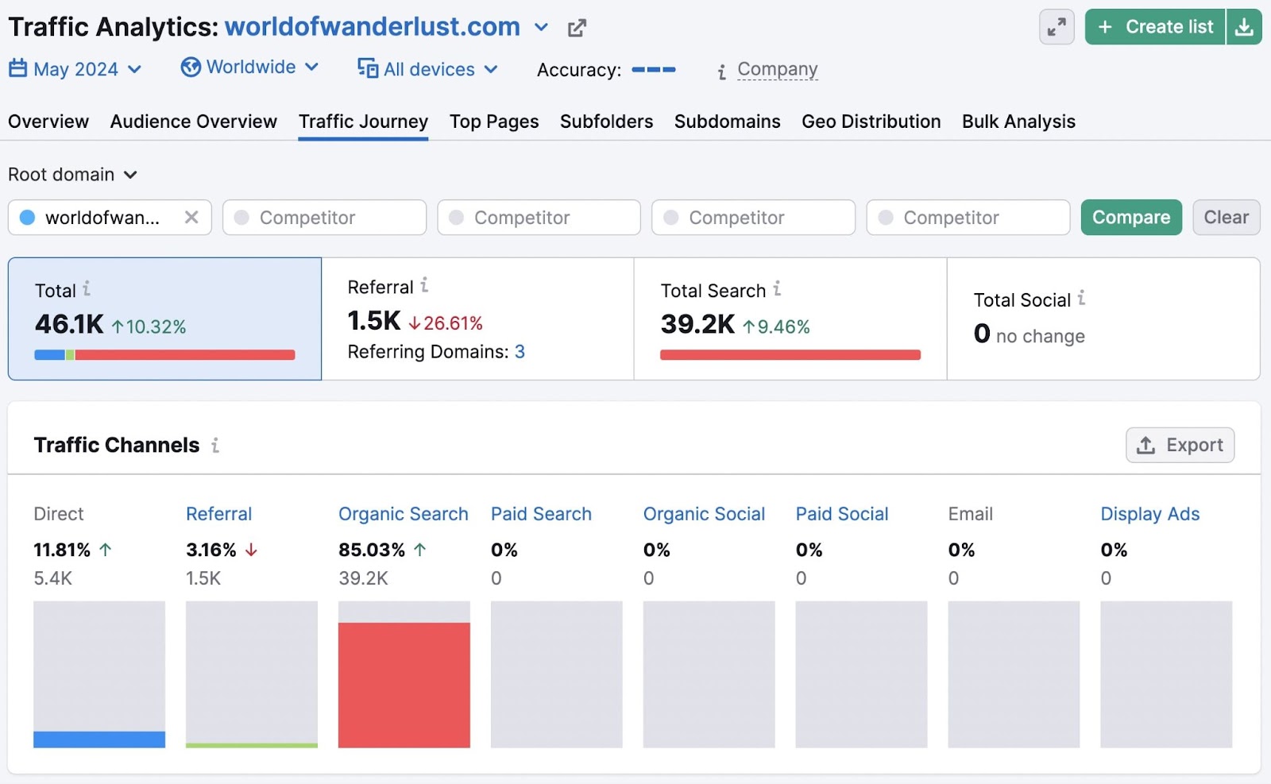Image resolution: width=1271 pixels, height=784 pixels.
Task: Open the Subfolders tab
Action: (x=606, y=122)
